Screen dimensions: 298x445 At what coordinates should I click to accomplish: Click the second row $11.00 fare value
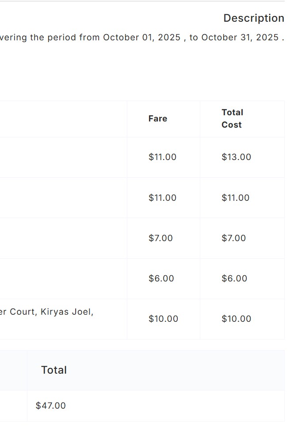point(162,198)
